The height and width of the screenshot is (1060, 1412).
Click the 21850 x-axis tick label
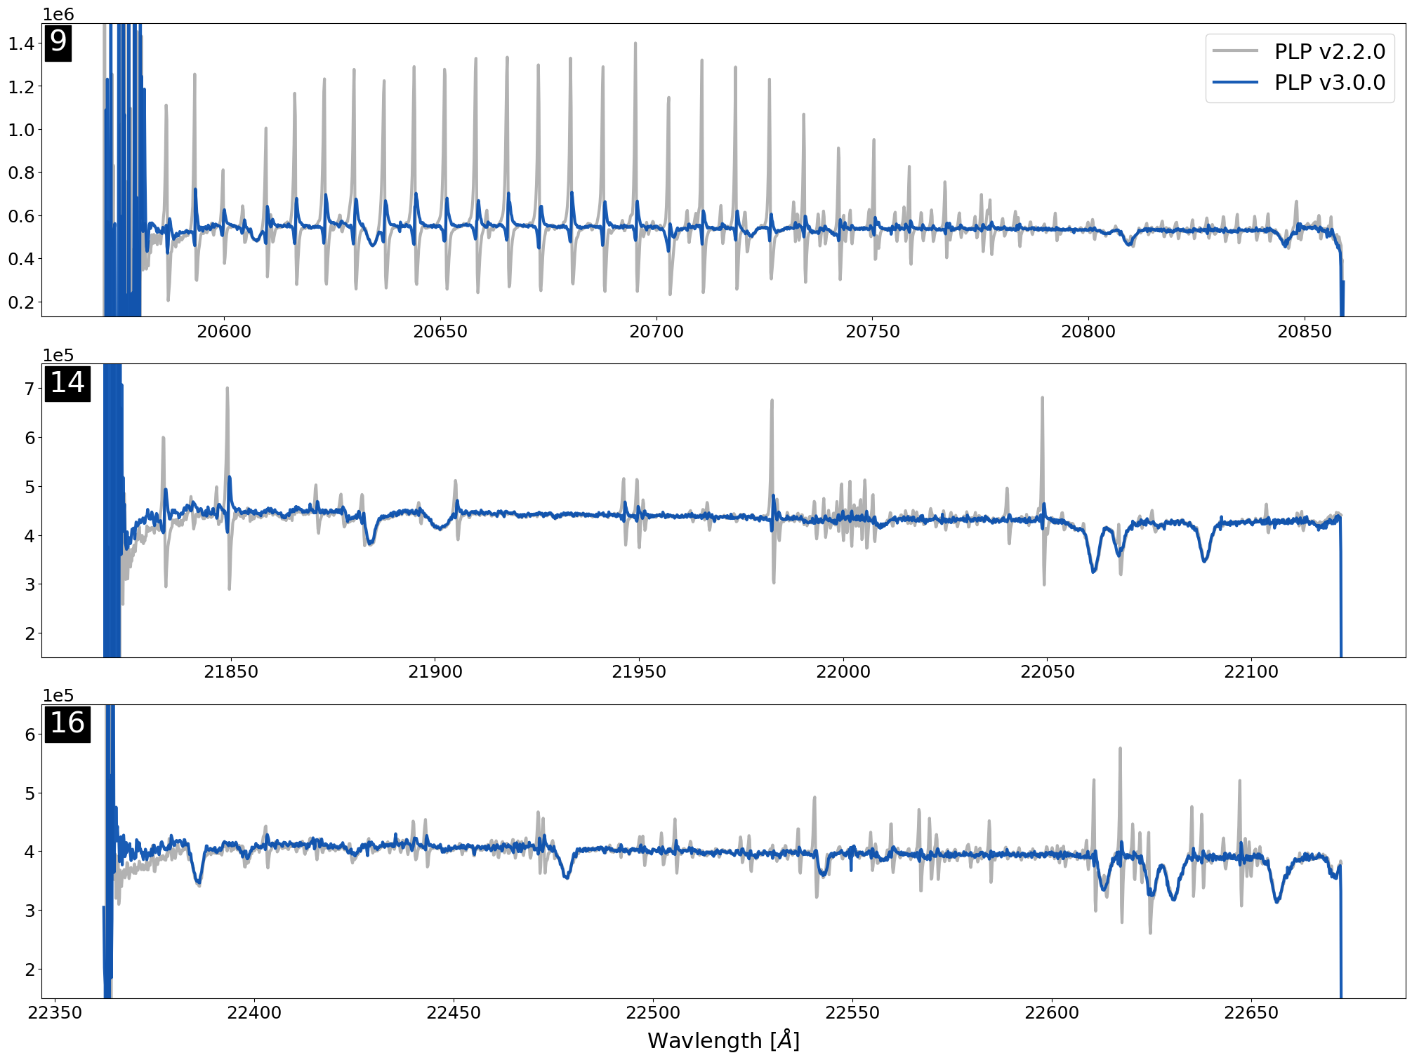231,671
